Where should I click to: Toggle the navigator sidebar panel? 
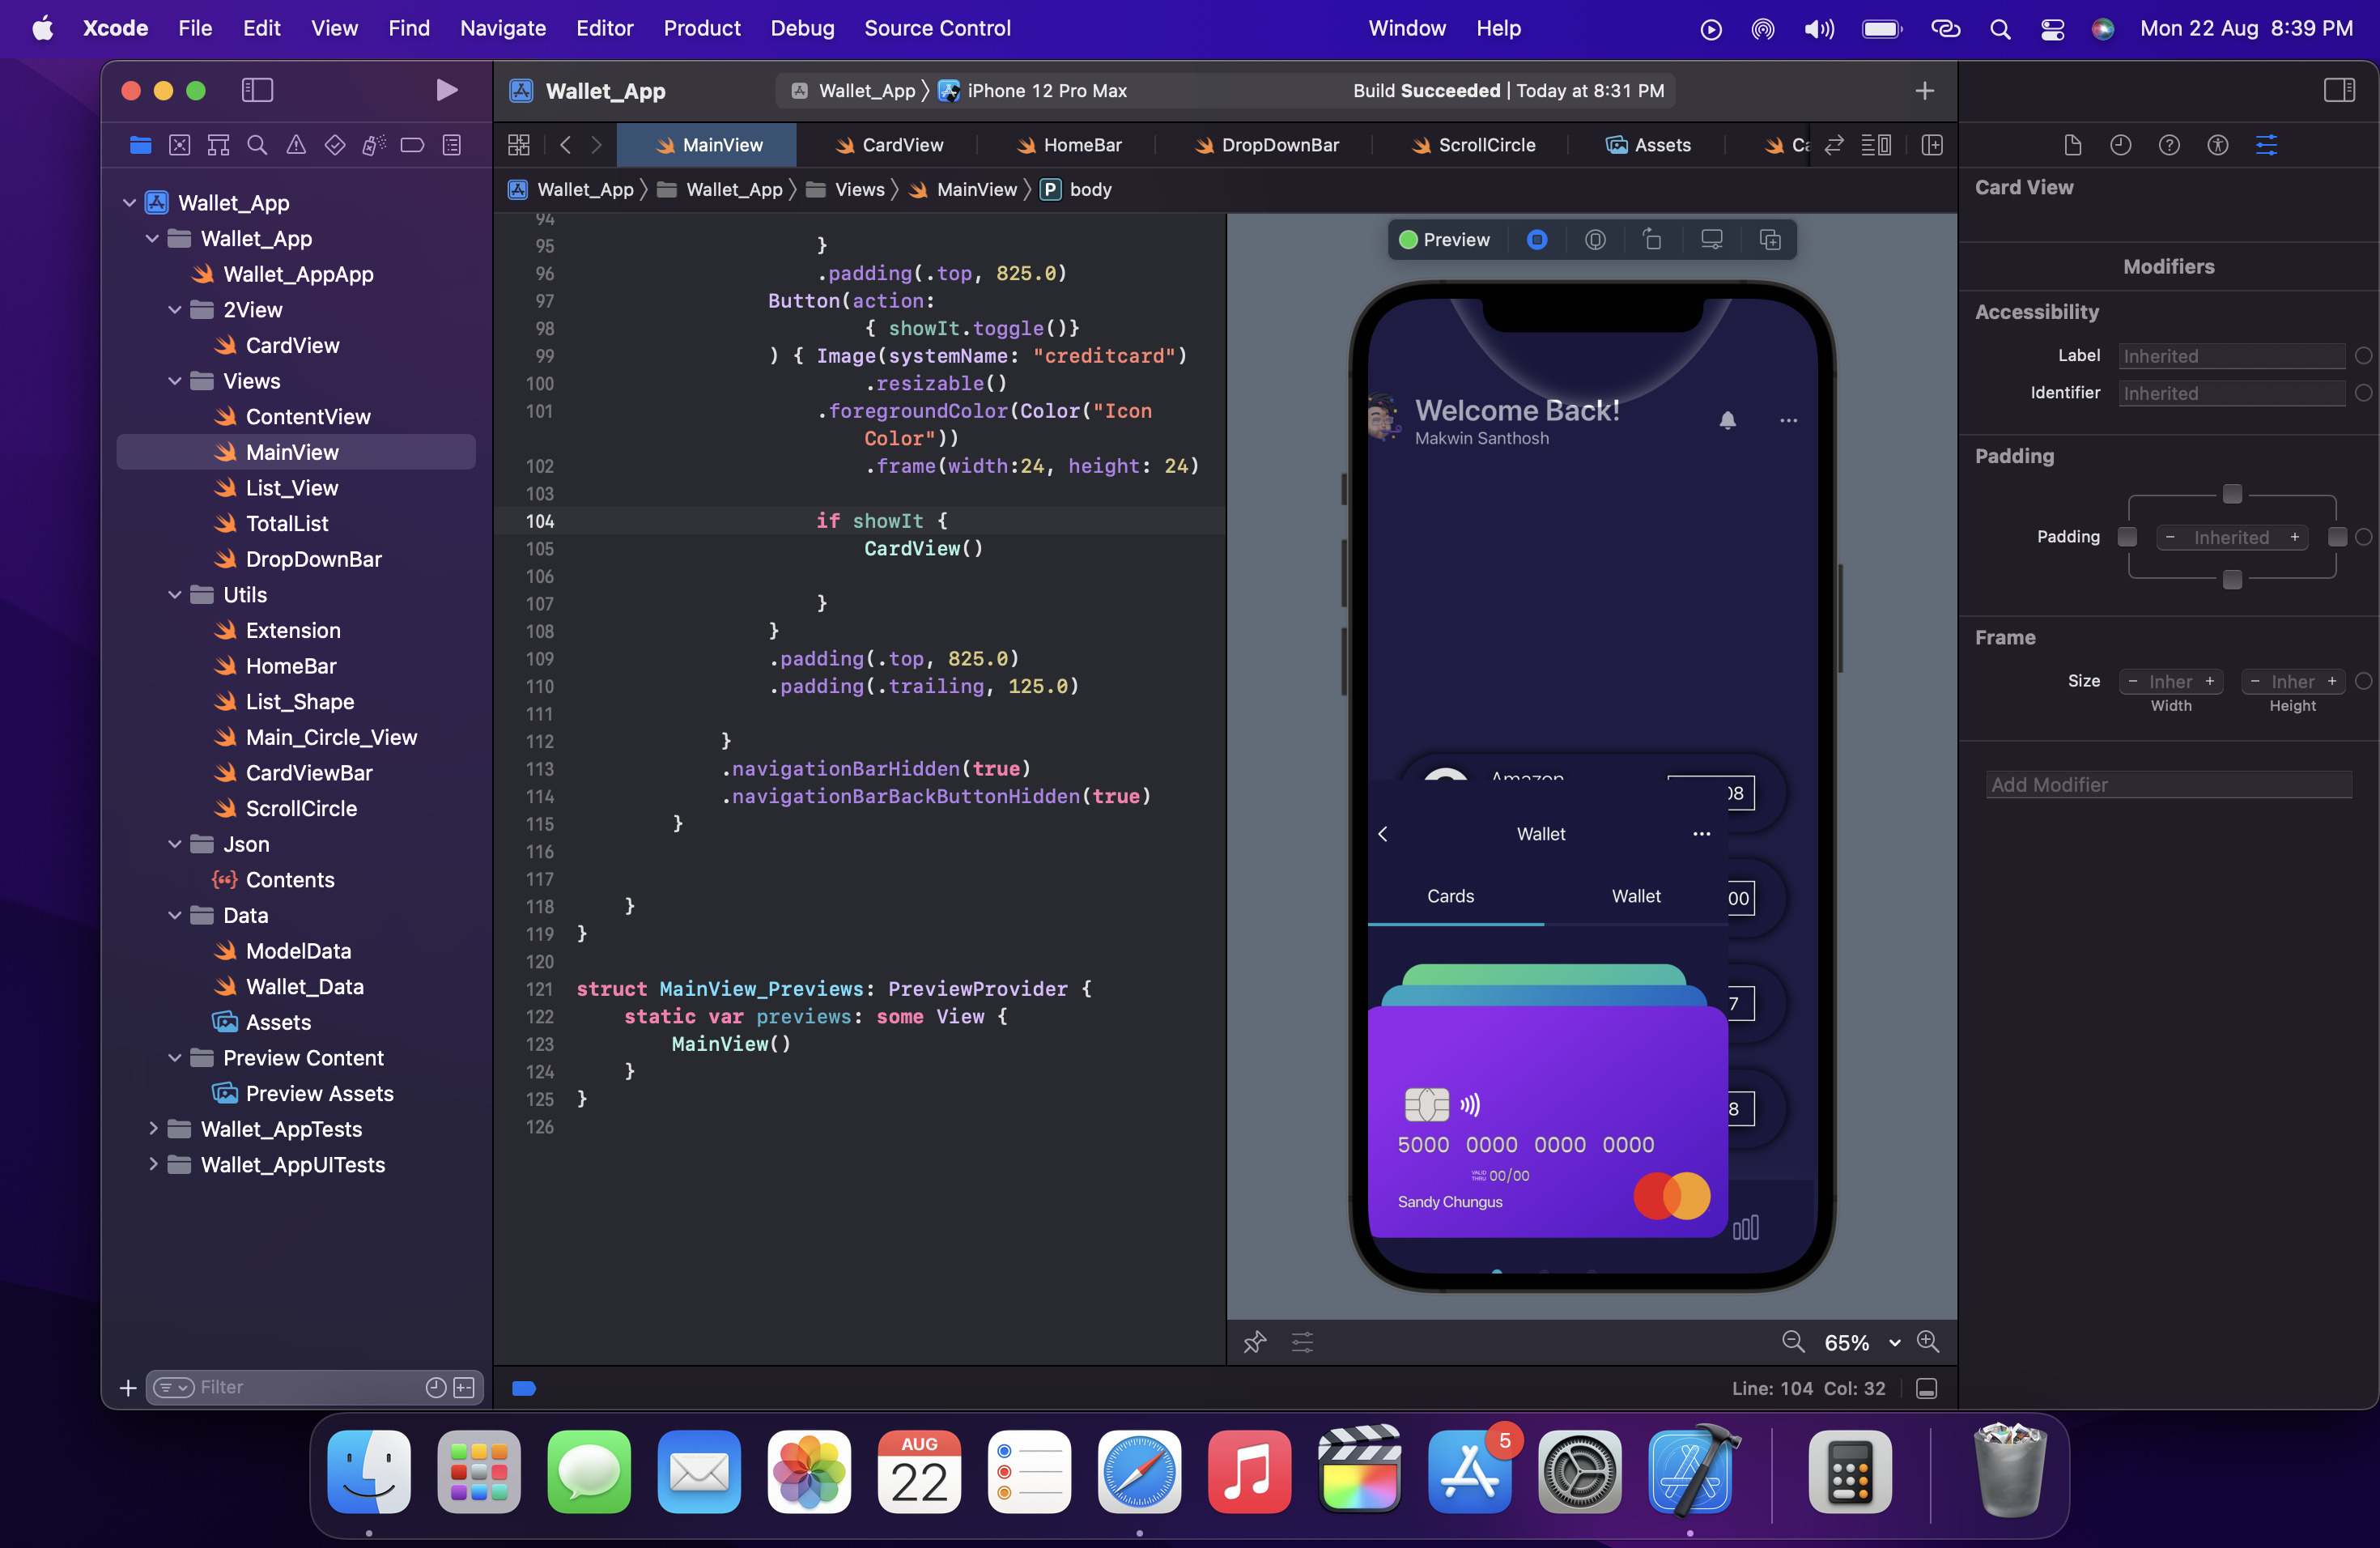(257, 90)
